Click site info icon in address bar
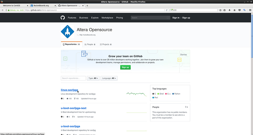 click(x=6, y=10)
